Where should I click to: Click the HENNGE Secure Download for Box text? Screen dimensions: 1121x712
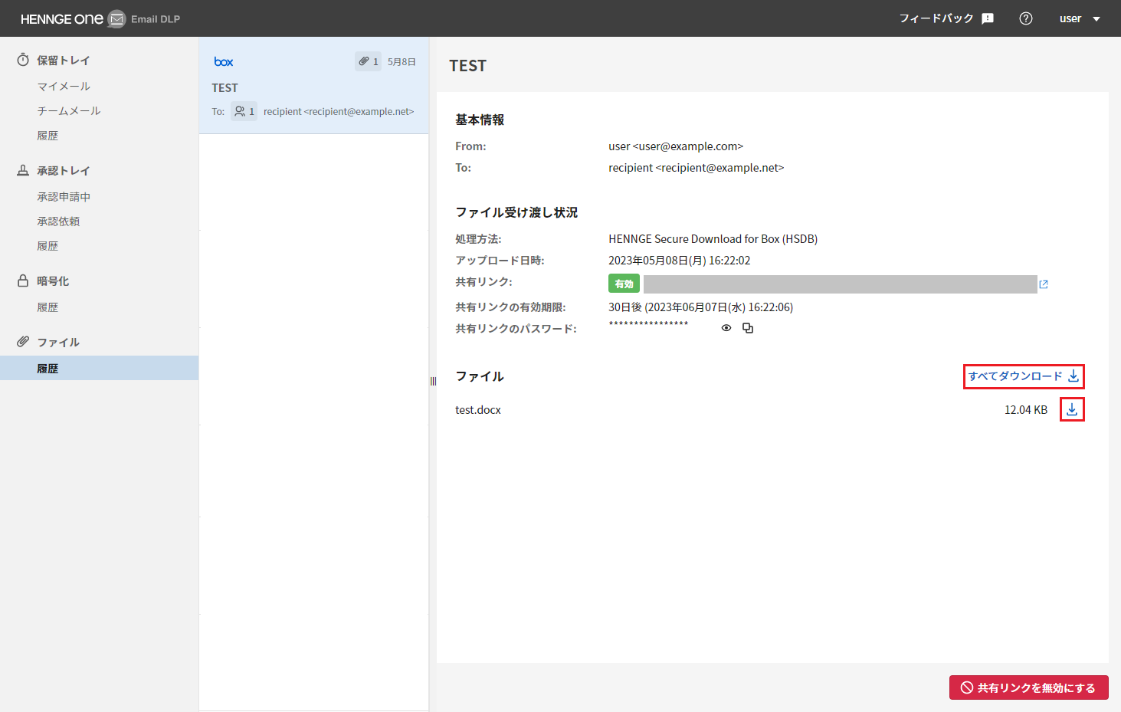713,239
